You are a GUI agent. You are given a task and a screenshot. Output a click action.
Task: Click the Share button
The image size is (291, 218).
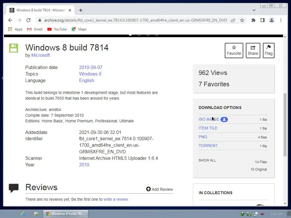tap(253, 51)
